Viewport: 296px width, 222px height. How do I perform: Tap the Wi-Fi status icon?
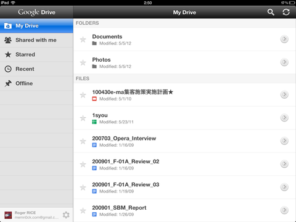pos(13,2)
